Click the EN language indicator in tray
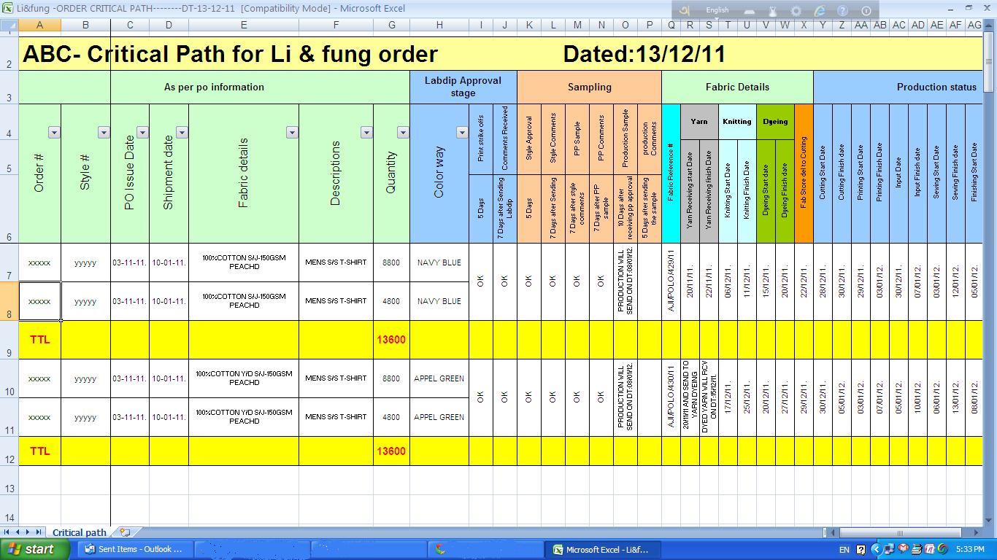The image size is (997, 560). point(844,549)
